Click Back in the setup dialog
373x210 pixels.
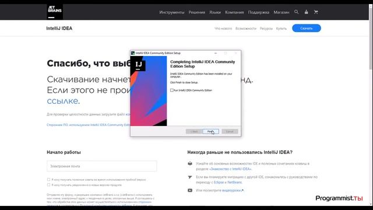coord(193,131)
